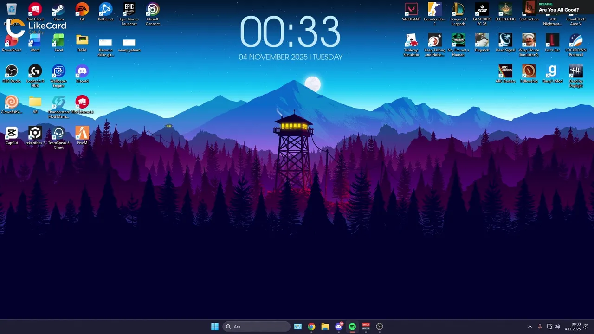
Task: Select the Excel desktop shortcut
Action: point(58,43)
